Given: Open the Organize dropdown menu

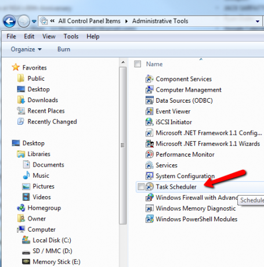Looking at the screenshot, I should click(x=26, y=49).
